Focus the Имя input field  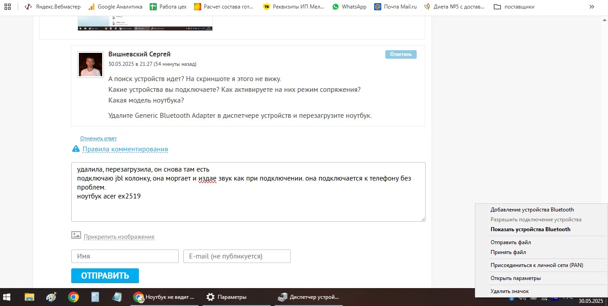(125, 256)
